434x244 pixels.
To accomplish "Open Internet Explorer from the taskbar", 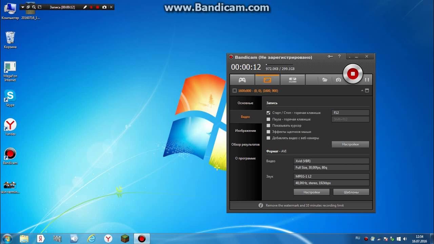I will [91, 239].
